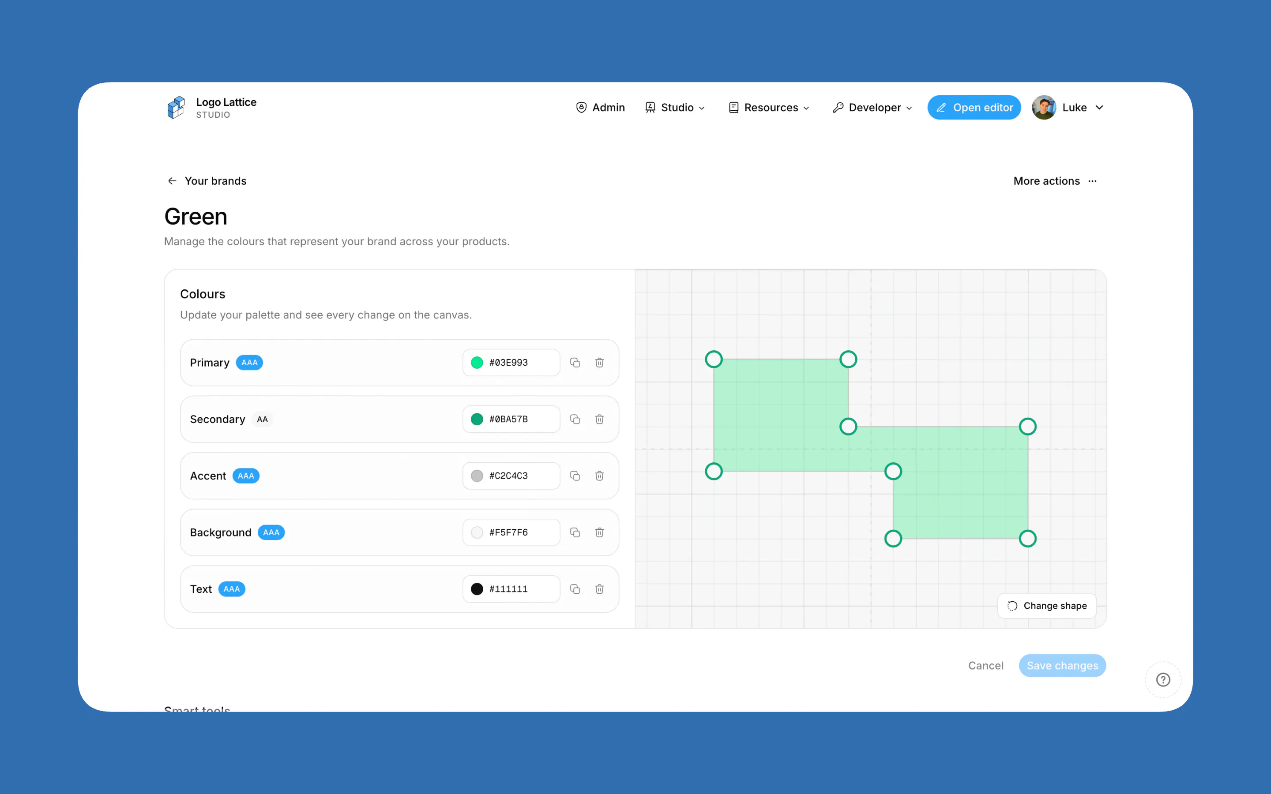Open the Admin section

600,108
